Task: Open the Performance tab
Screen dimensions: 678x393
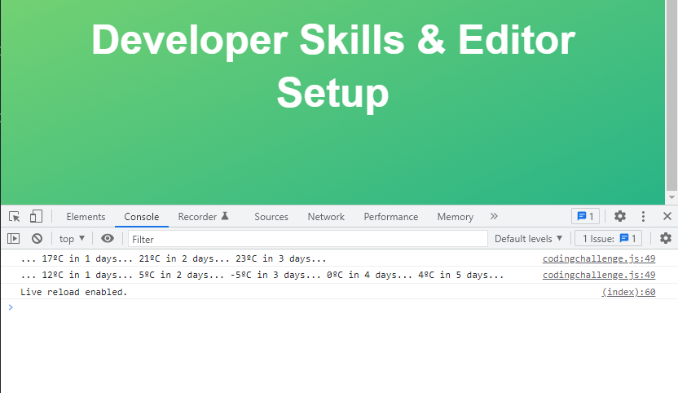Action: point(391,217)
